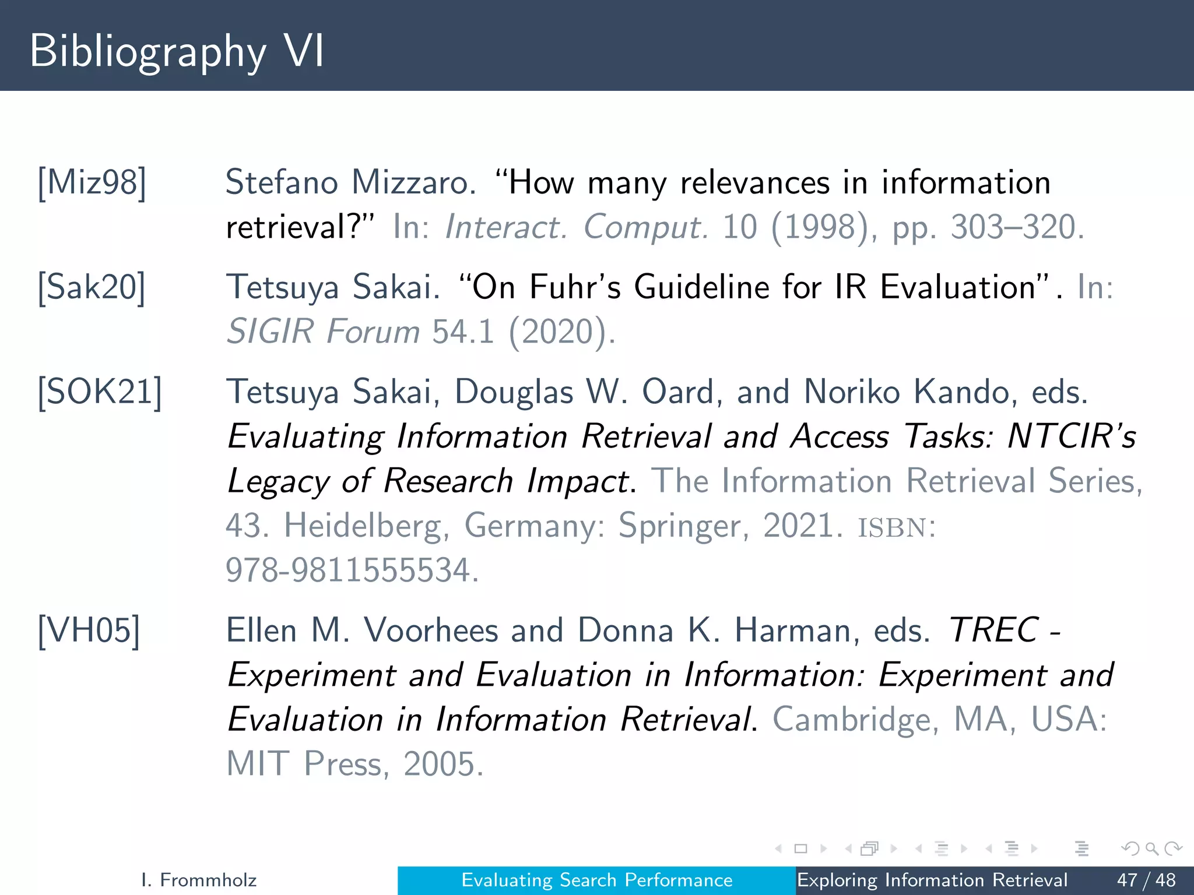Jump to previous frame arrow
The image size is (1194, 895).
coord(848,848)
